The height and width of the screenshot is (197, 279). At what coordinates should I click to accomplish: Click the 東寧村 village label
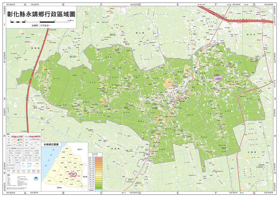point(228,111)
